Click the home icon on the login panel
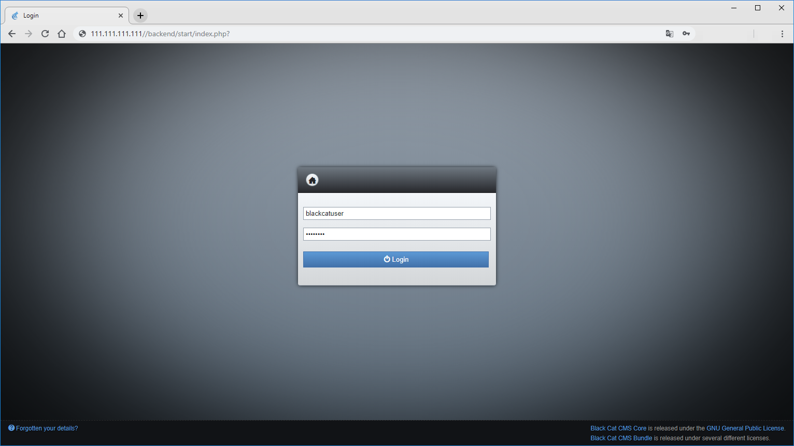Image resolution: width=794 pixels, height=446 pixels. (312, 180)
